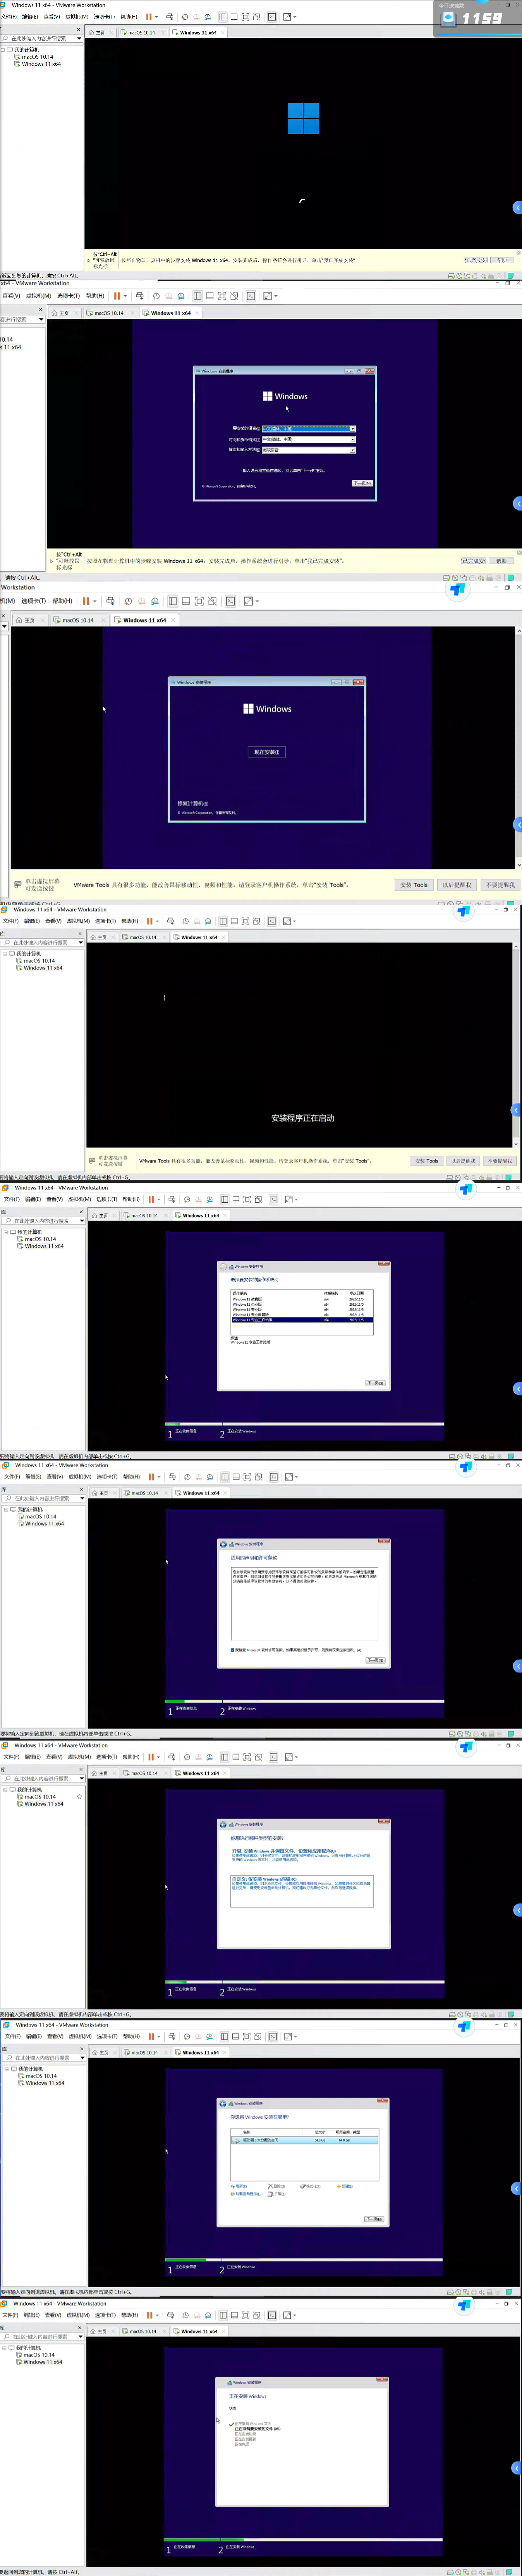Open console view icon in Windows-logo boot screenshot

pyautogui.click(x=272, y=17)
